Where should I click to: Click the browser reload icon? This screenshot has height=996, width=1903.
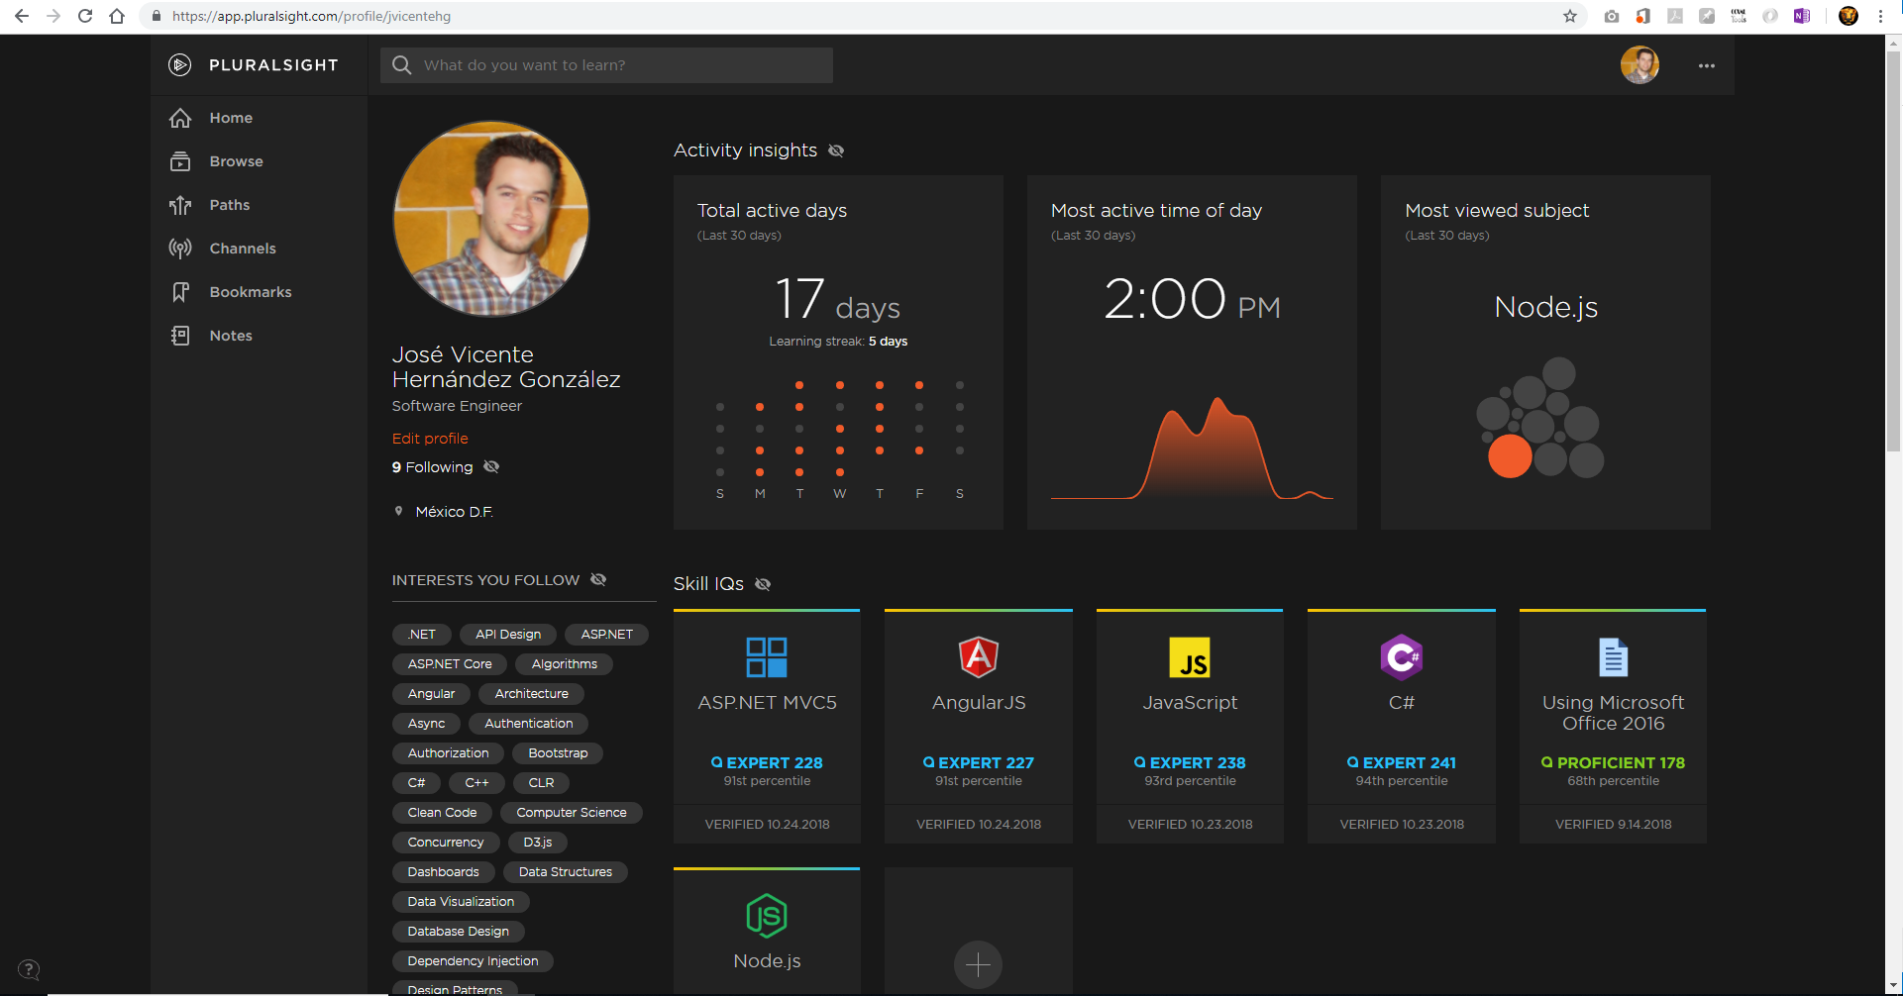click(x=85, y=16)
